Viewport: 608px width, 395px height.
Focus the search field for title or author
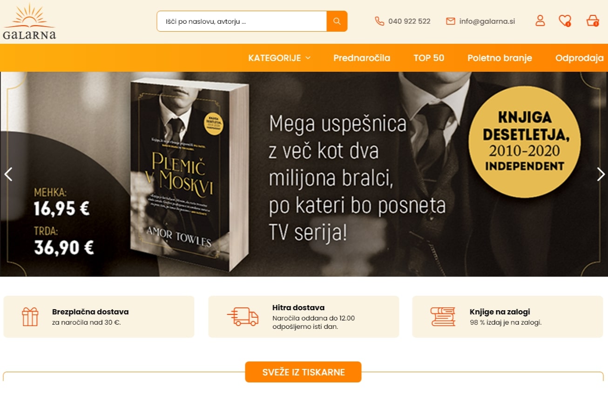point(242,21)
